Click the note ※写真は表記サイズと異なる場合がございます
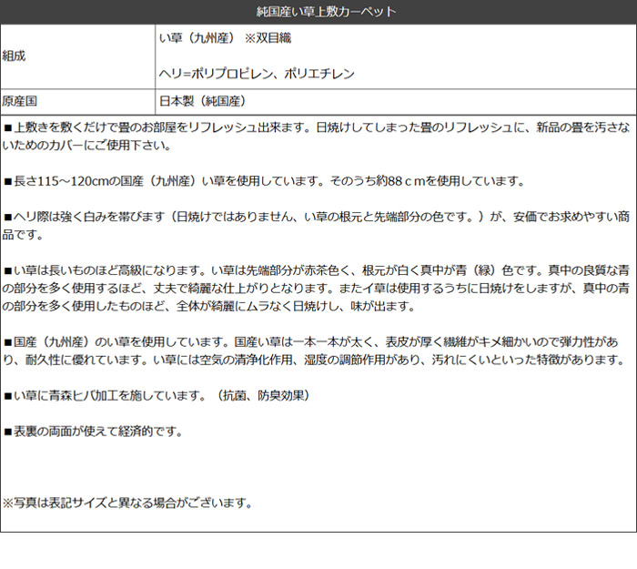Image resolution: width=637 pixels, height=569 pixels. 127,503
